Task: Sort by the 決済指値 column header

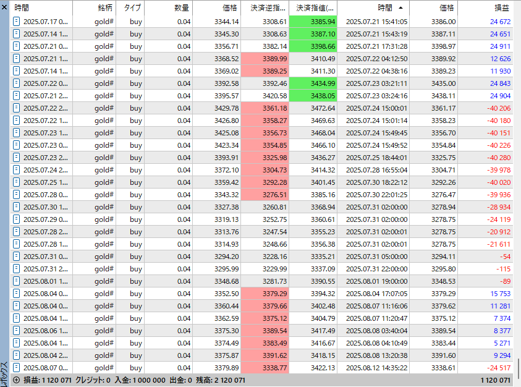Action: (x=313, y=7)
